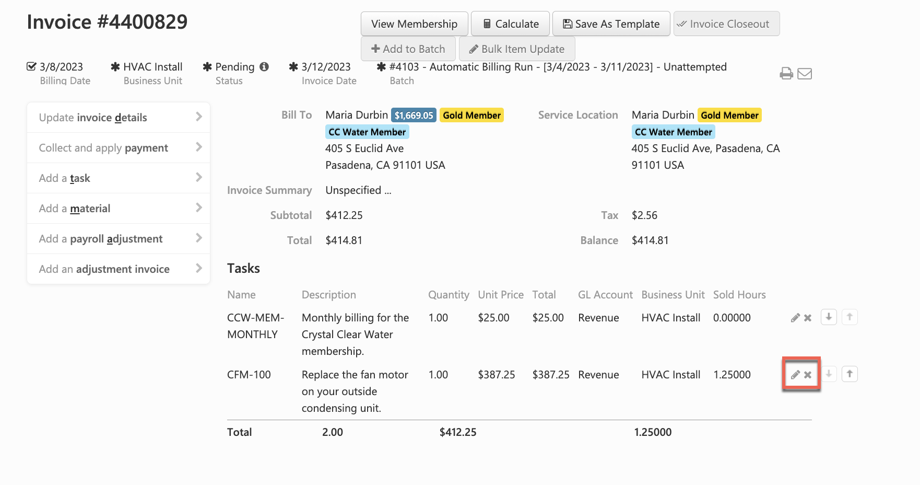Click the View Membership button
This screenshot has width=920, height=485.
(x=414, y=24)
